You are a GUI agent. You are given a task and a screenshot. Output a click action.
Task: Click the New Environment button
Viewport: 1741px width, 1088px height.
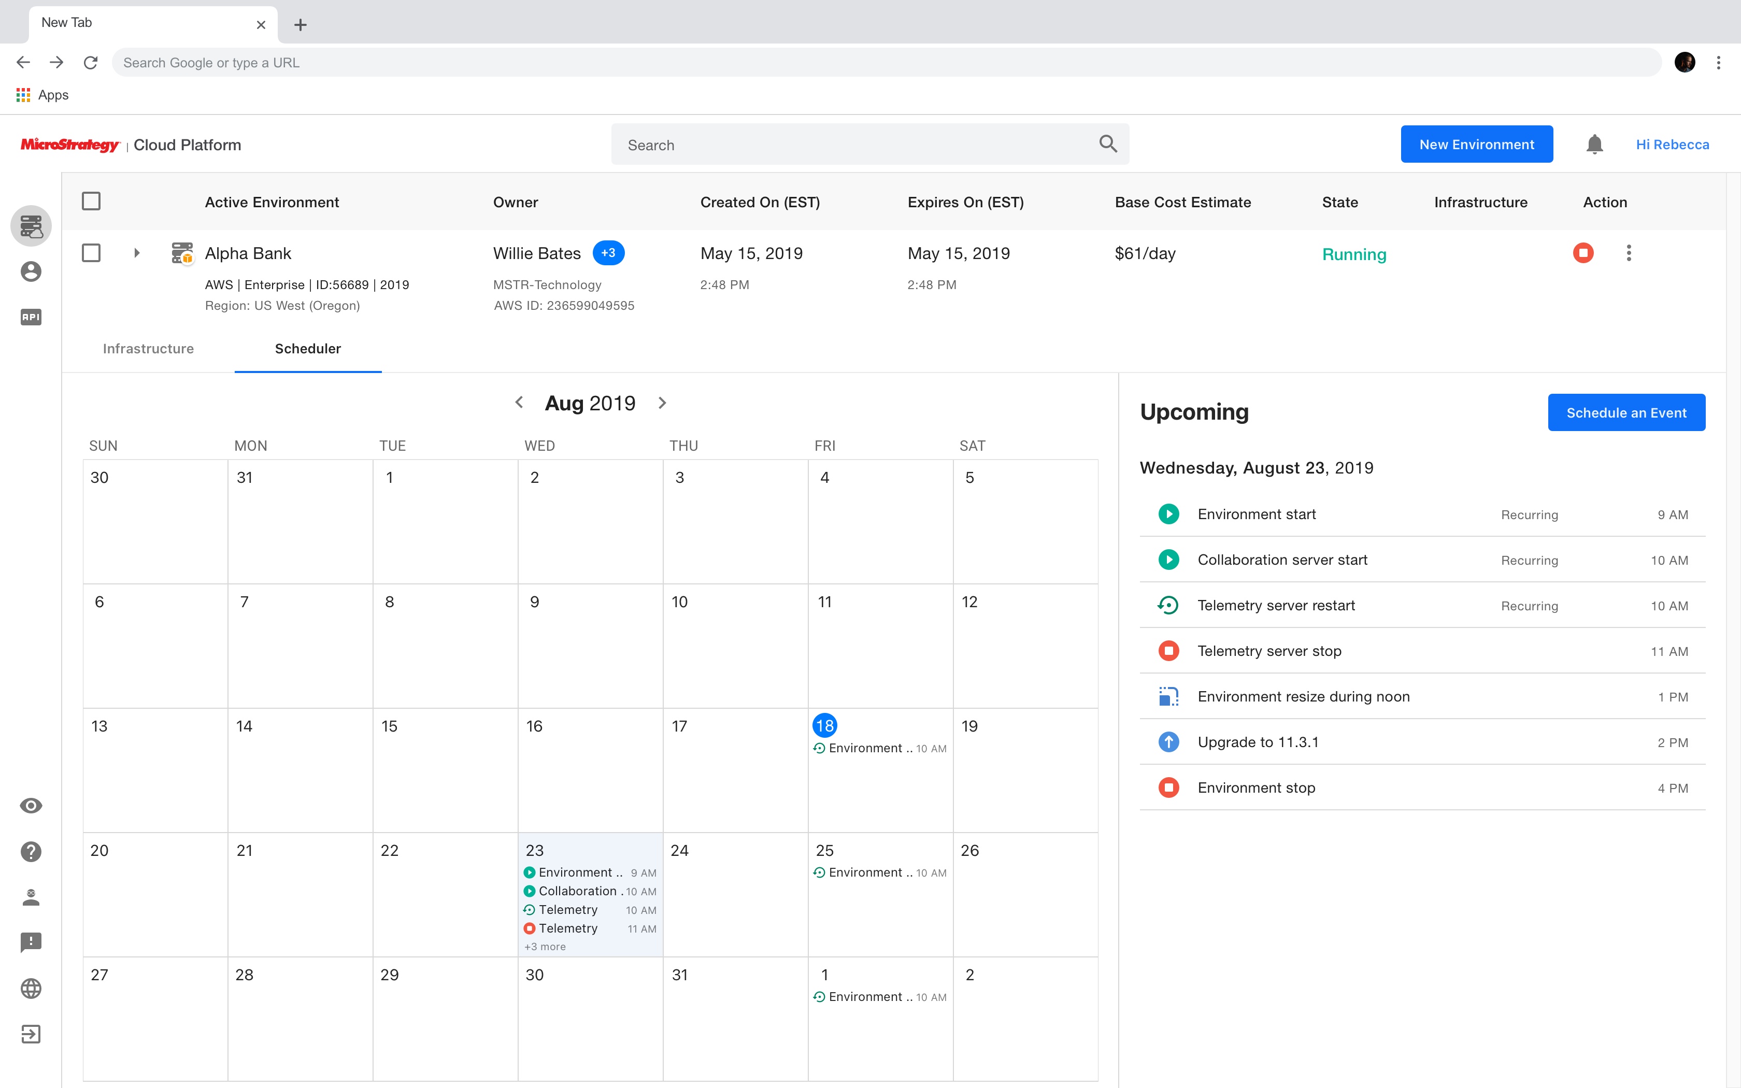1476,144
